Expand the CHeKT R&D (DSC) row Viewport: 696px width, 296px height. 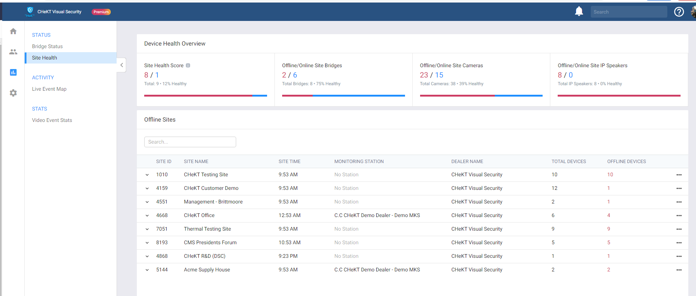(x=147, y=256)
